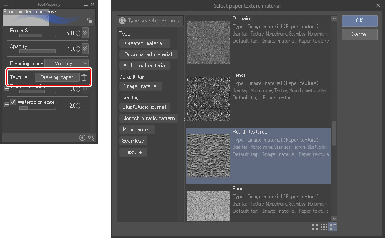This screenshot has height=238, width=385.
Task: Adjust Texture density value stepper
Action: click(78, 89)
